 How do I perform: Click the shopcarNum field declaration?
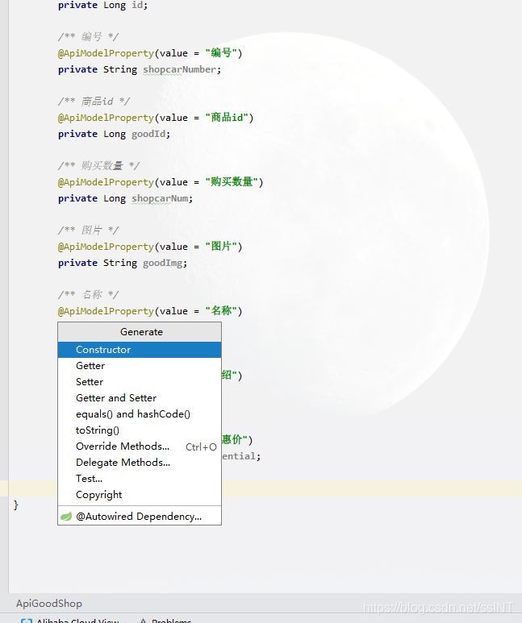[161, 198]
